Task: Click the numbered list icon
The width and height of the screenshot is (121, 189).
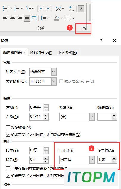Action: click(17, 9)
